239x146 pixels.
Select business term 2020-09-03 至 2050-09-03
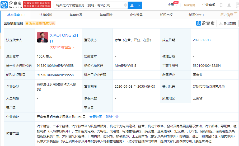tap(135, 87)
